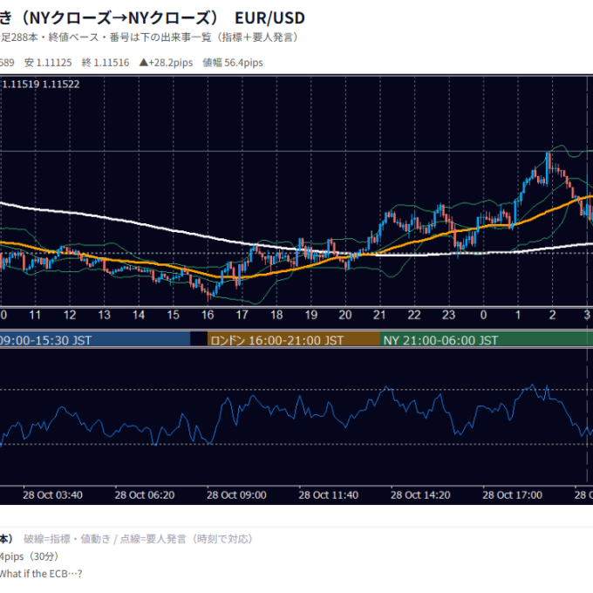Select the London 16:00-21:00 JST session bar
Image resolution: width=593 pixels, height=593 pixels.
[x=294, y=340]
